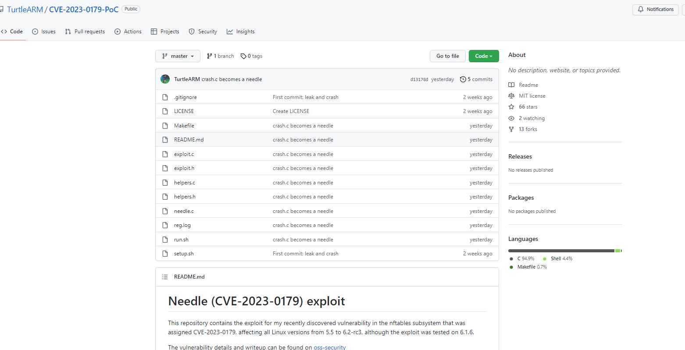This screenshot has width=685, height=350.
Task: Open the TurtleARM owner link in header
Action: tap(25, 9)
